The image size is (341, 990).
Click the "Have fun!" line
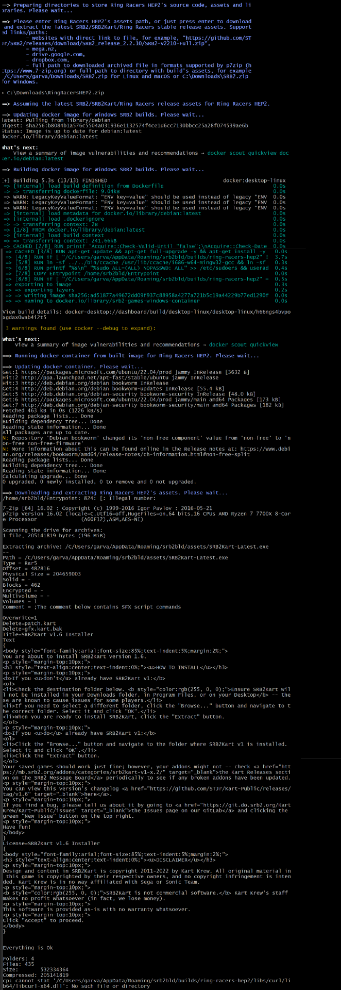16,826
